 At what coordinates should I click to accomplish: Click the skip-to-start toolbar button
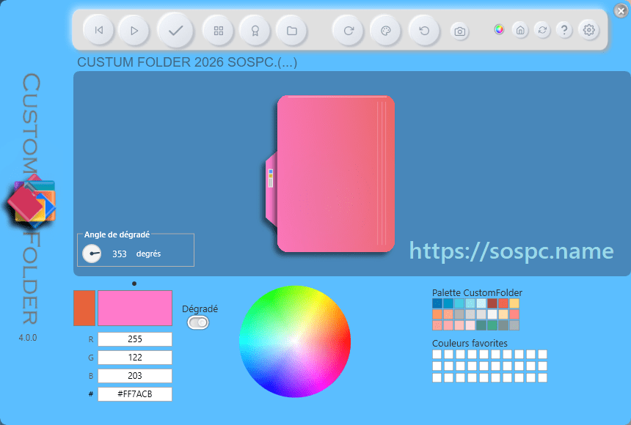pos(98,30)
